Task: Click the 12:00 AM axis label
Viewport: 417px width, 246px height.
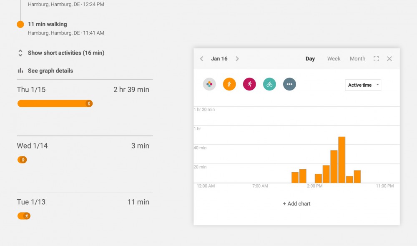Action: tap(206, 186)
